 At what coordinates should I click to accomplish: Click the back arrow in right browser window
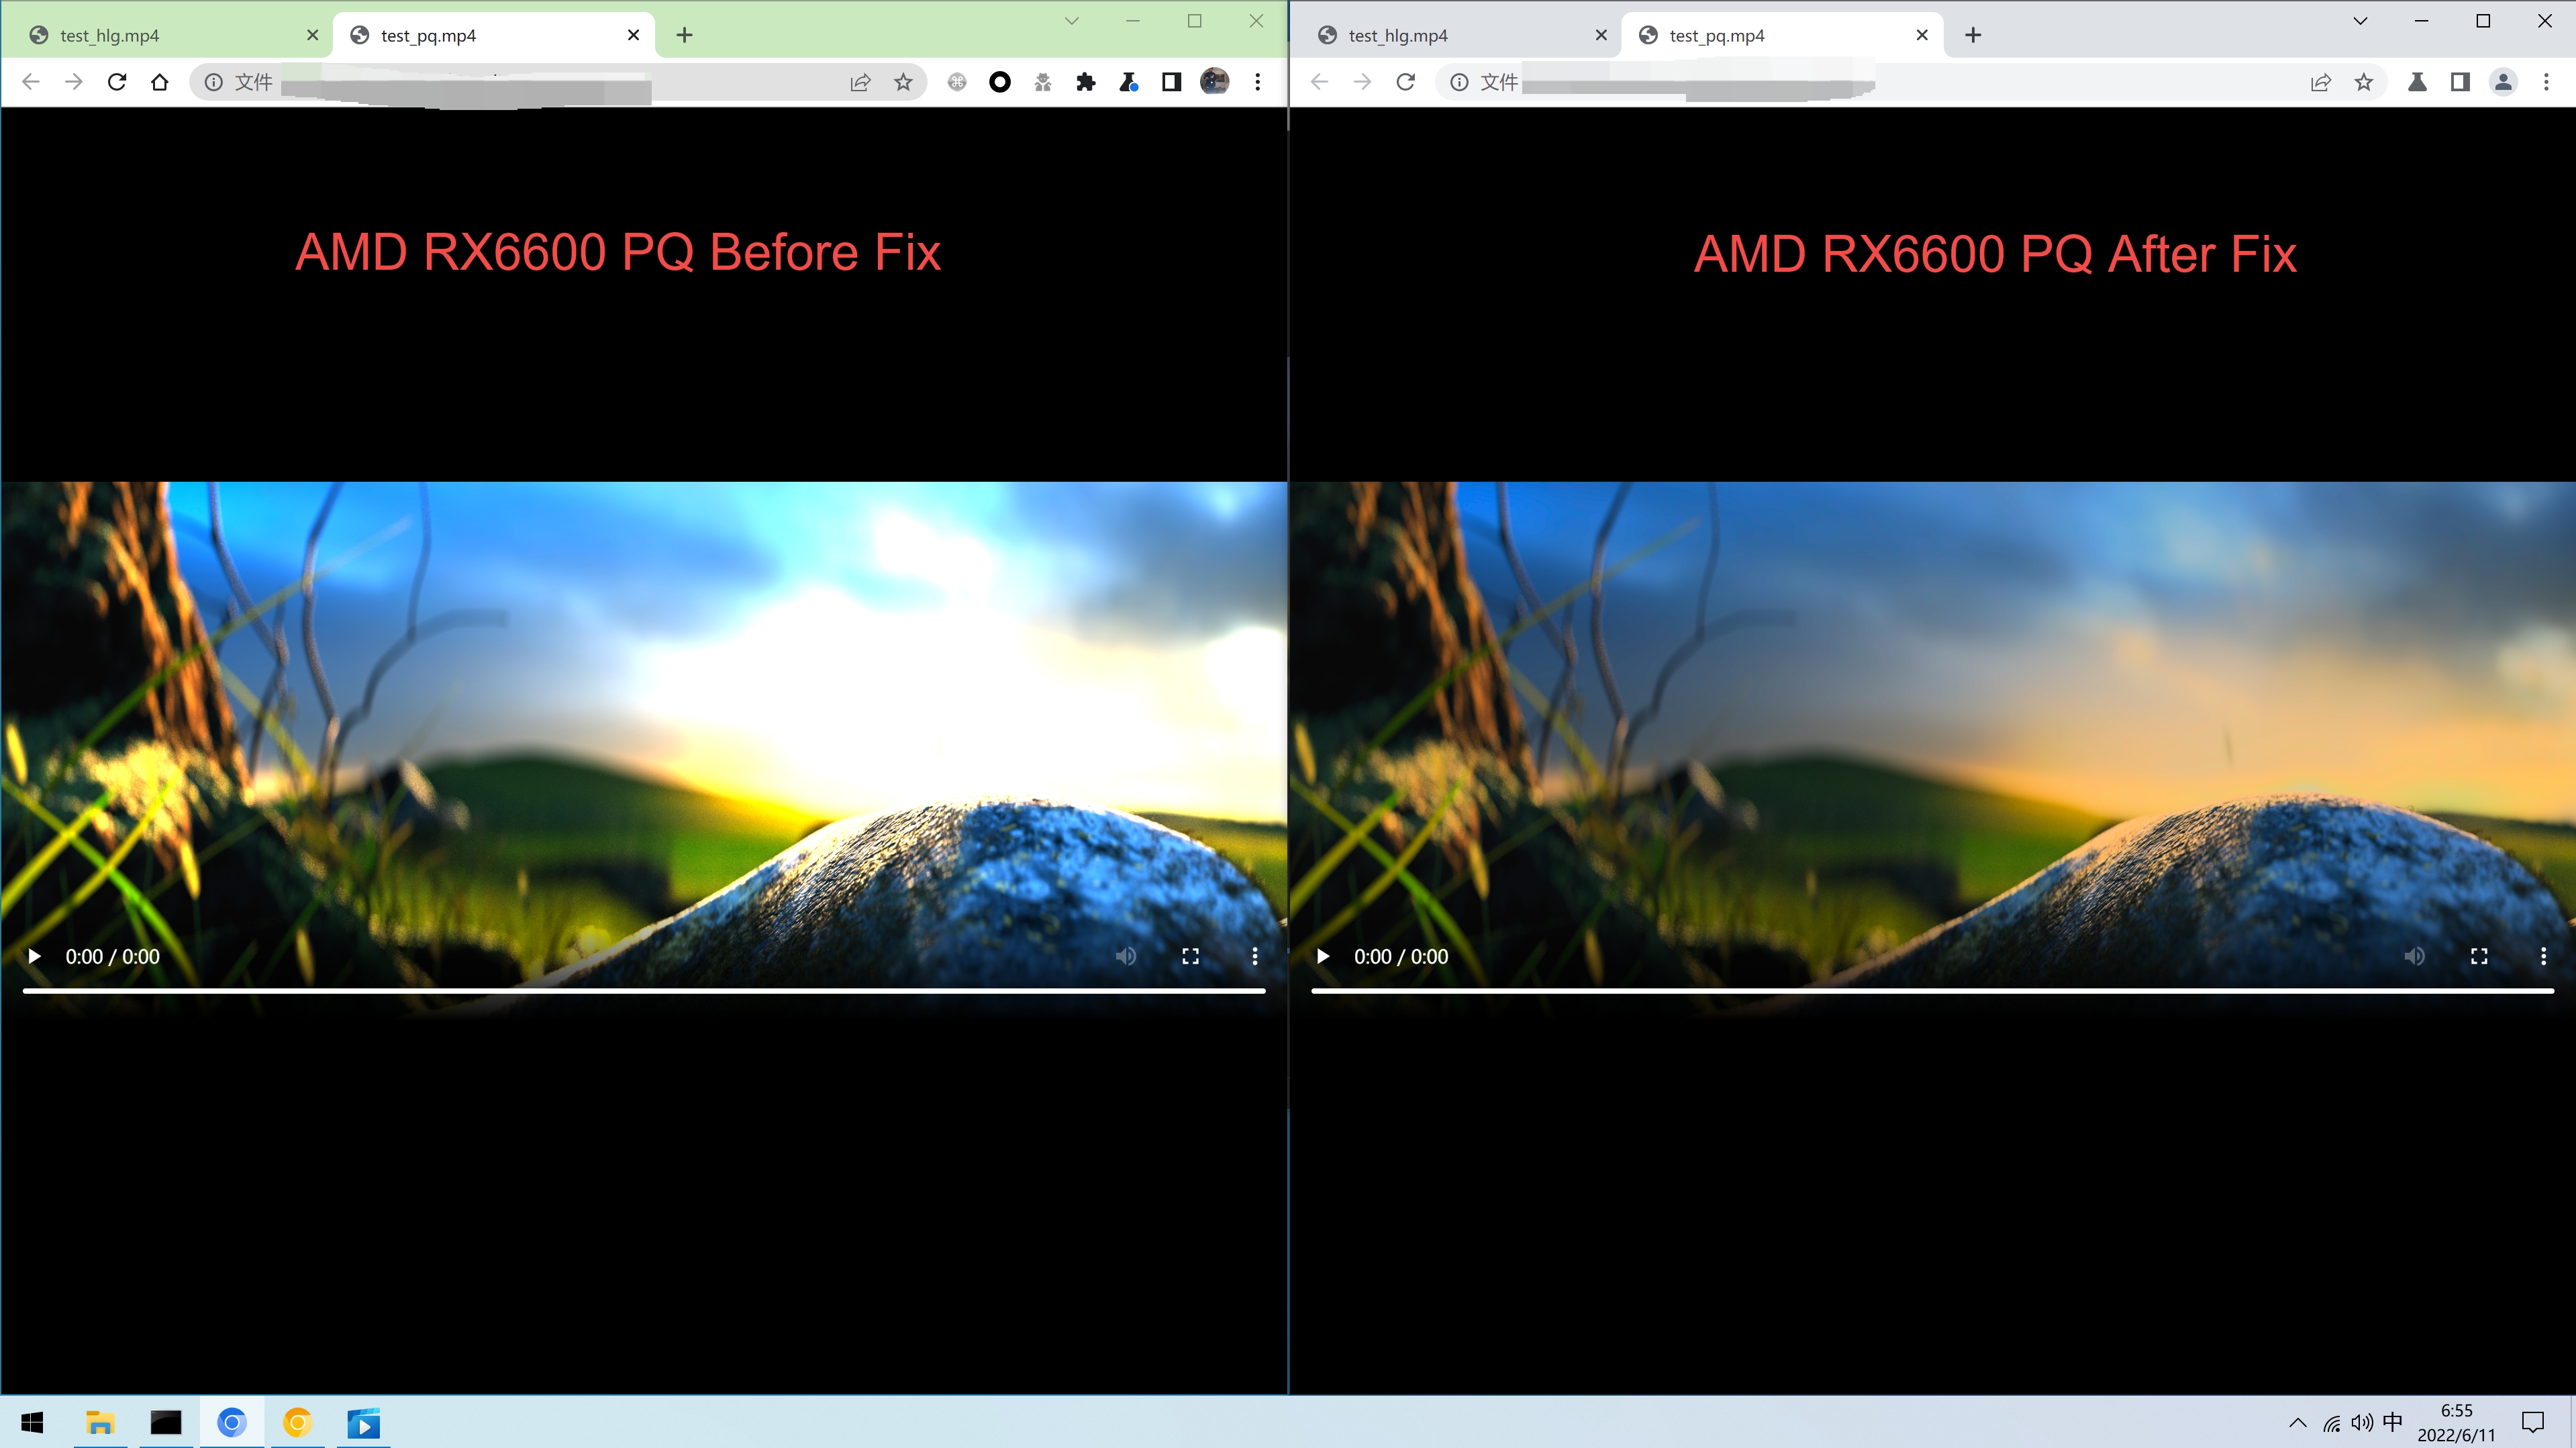tap(1319, 82)
